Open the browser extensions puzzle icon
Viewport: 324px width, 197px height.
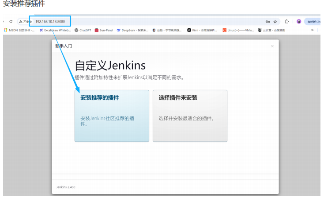286,21
